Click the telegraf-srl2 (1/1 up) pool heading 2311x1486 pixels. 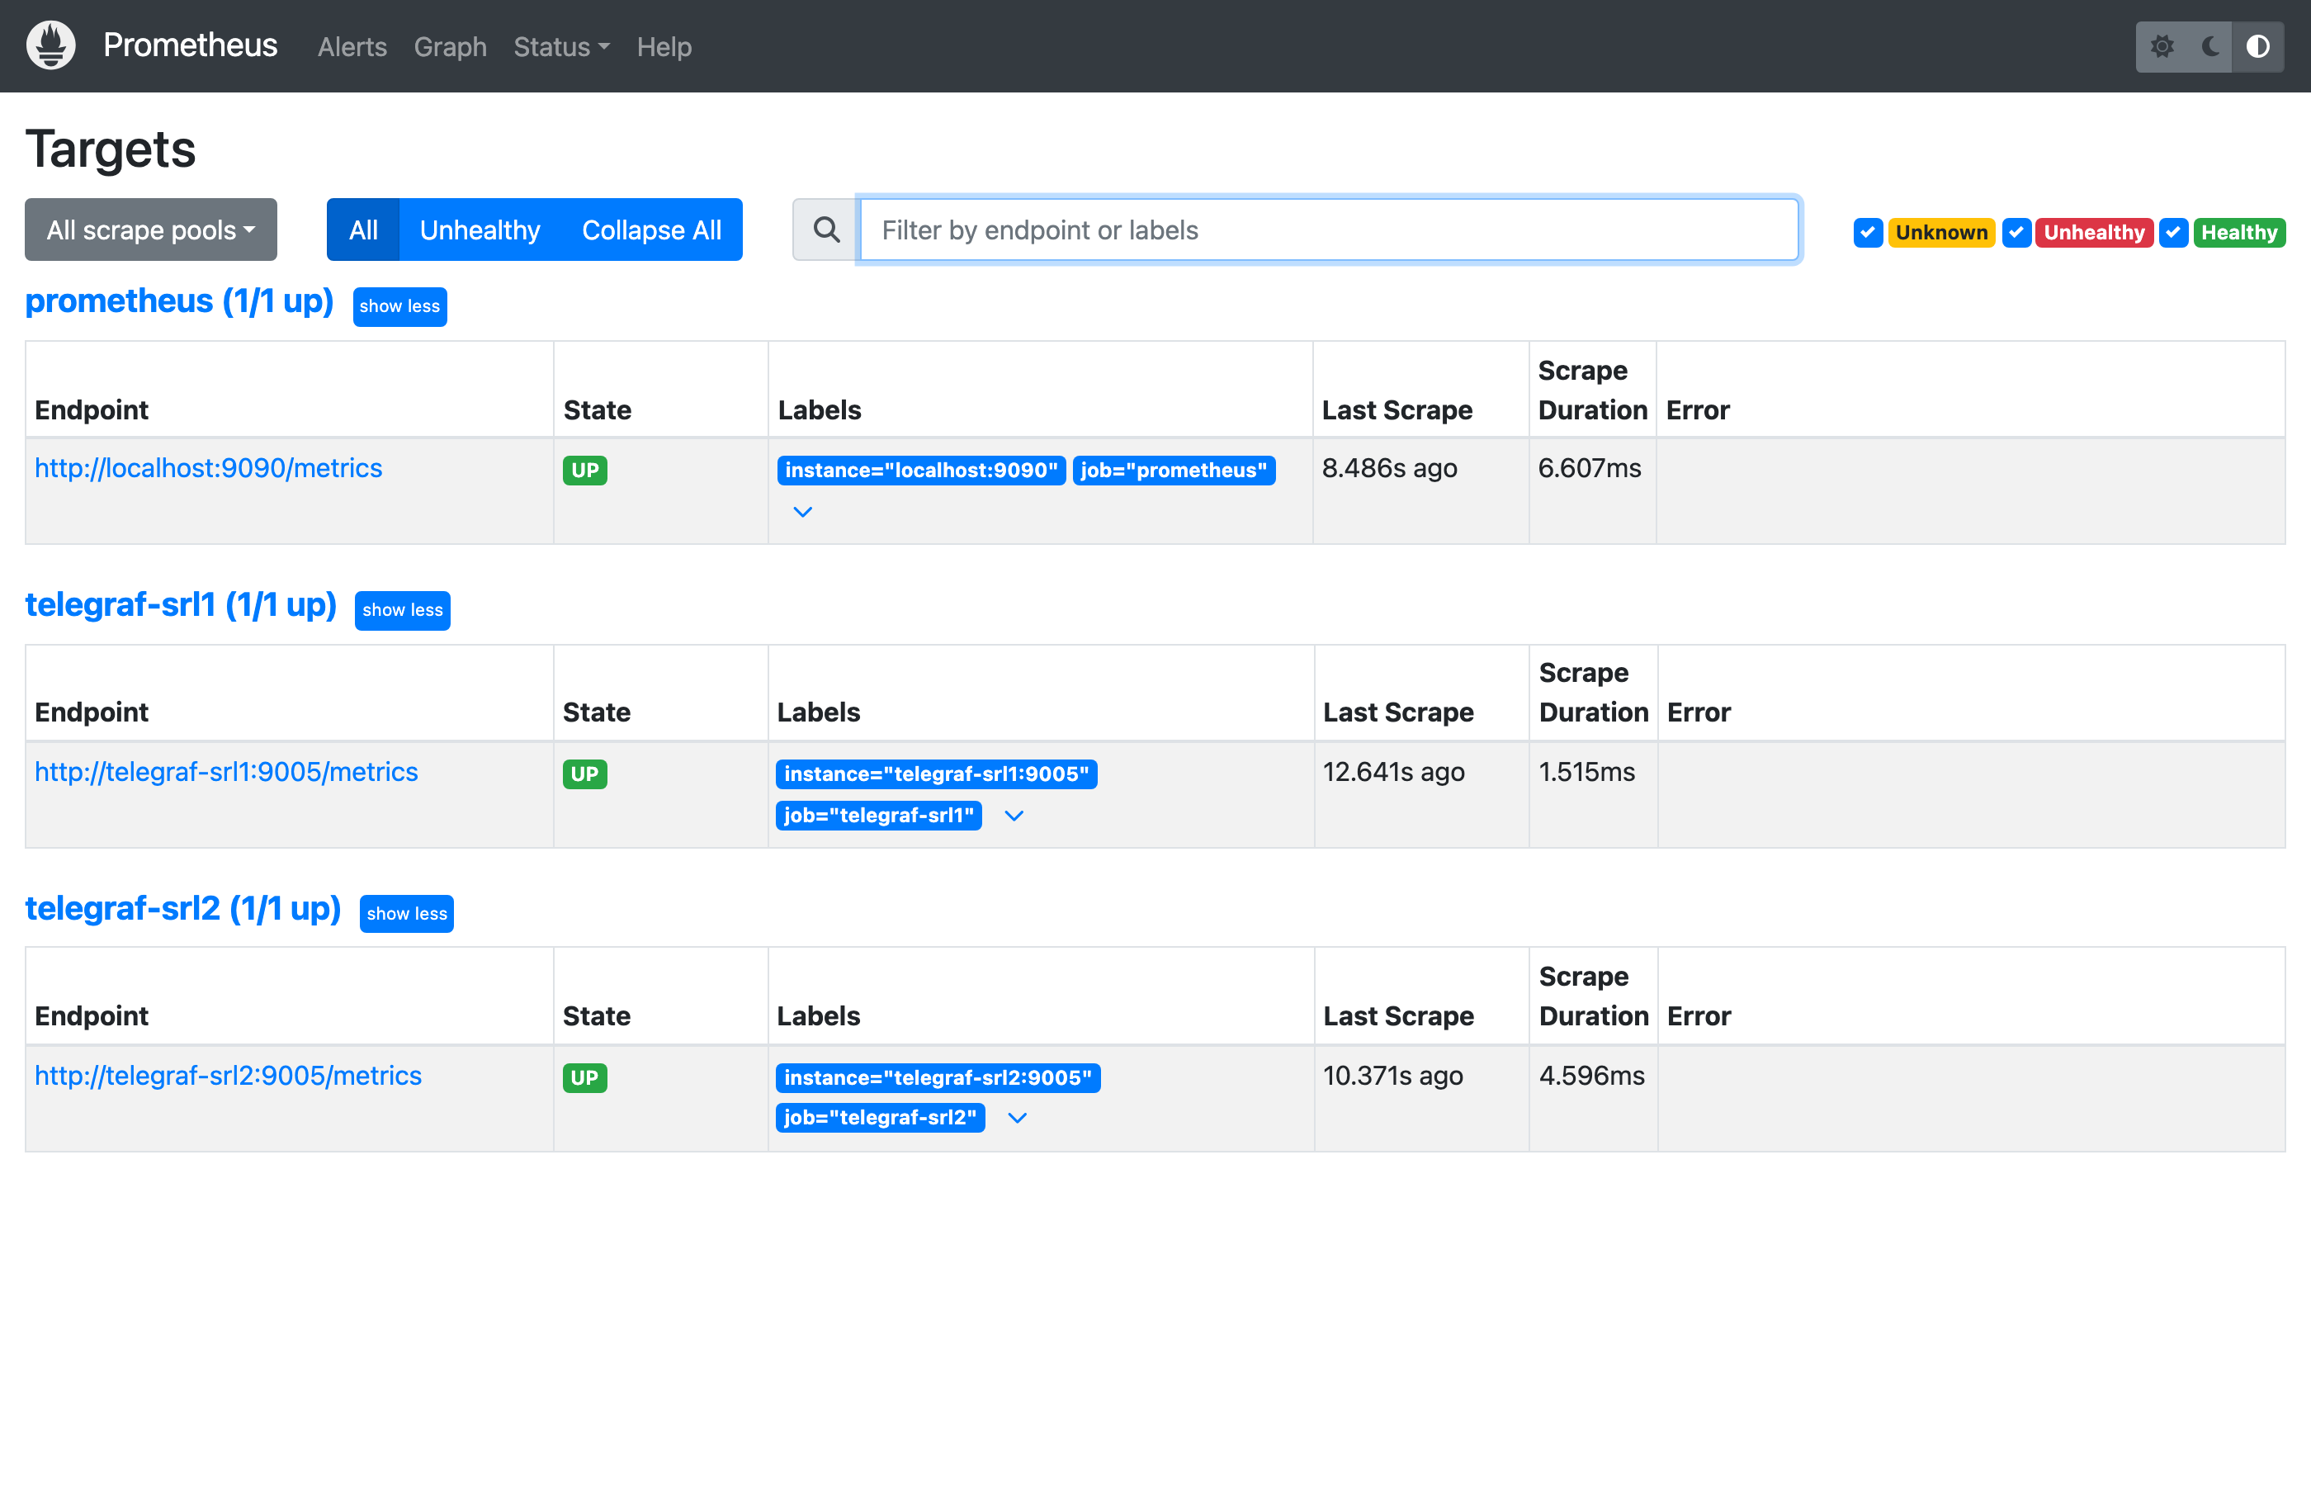point(183,908)
